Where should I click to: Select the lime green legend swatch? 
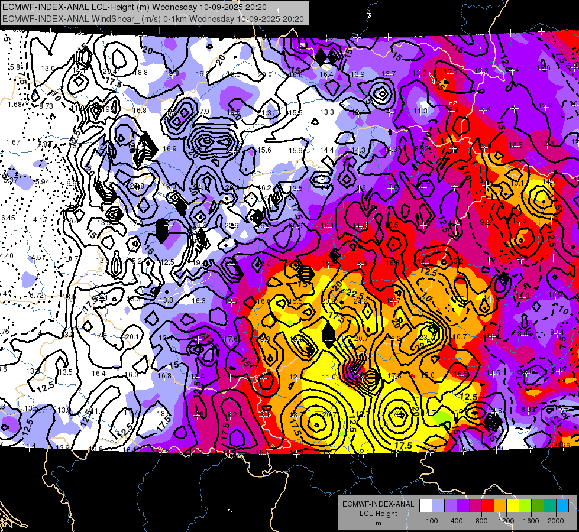[x=525, y=506]
